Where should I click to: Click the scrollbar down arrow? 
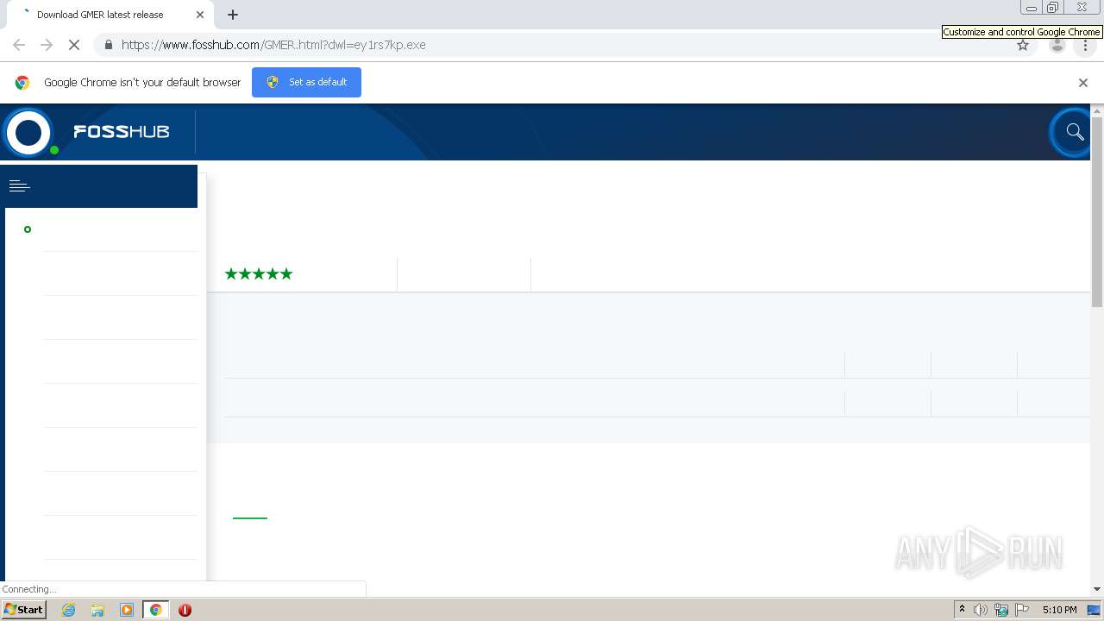pos(1097,589)
